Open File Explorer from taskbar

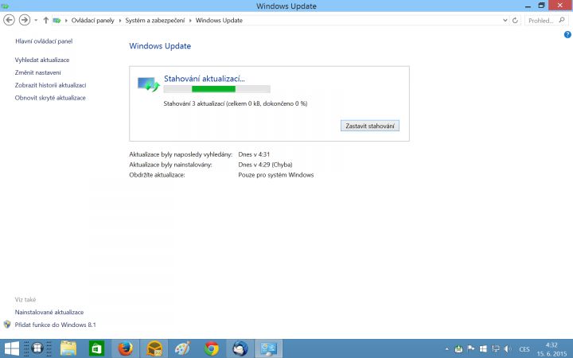tap(68, 348)
